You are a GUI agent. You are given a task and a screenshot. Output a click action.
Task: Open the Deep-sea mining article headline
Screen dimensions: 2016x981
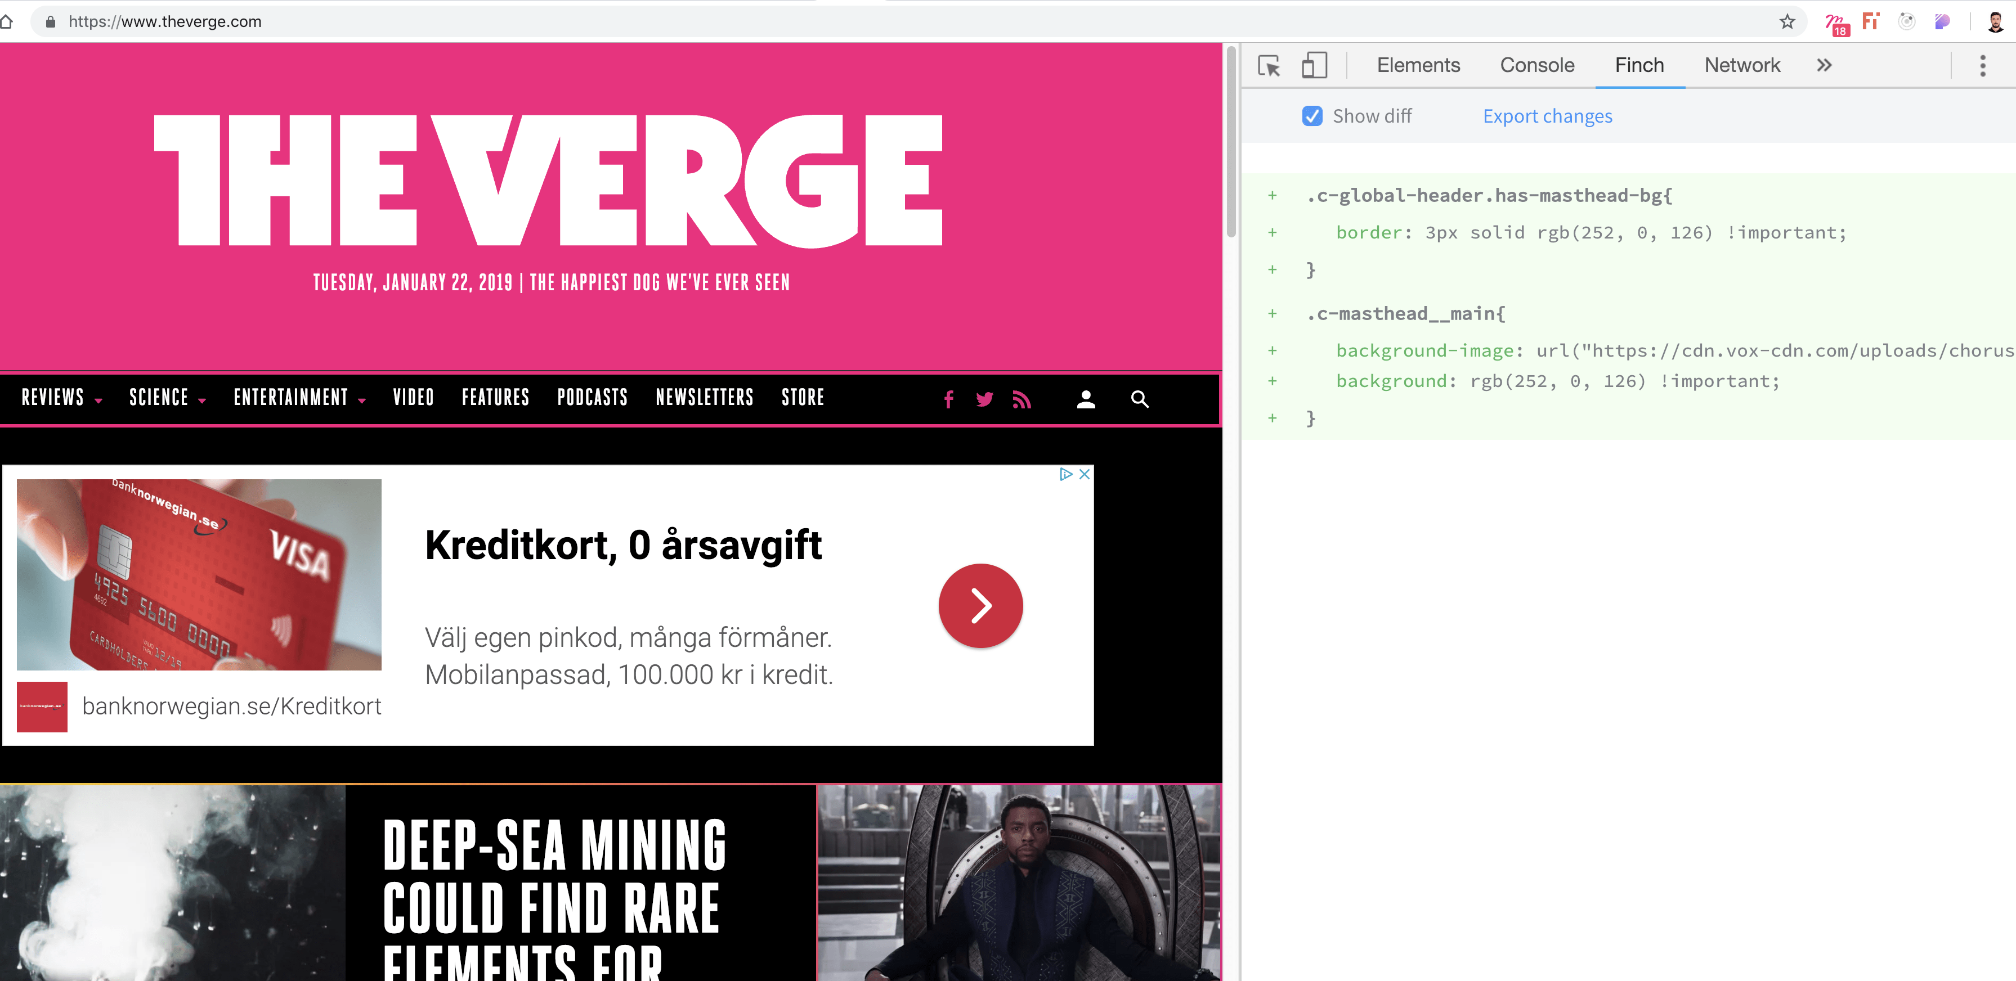point(555,898)
